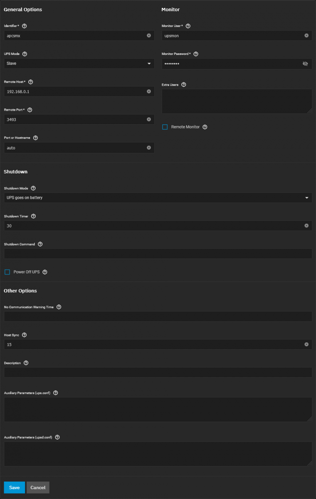The image size is (316, 499).
Task: Expand the Shutdown Mode dropdown
Action: click(158, 198)
